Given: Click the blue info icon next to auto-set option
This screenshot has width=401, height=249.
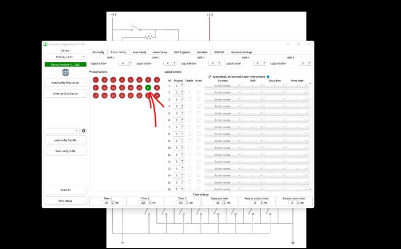Looking at the screenshot, I should coord(268,77).
